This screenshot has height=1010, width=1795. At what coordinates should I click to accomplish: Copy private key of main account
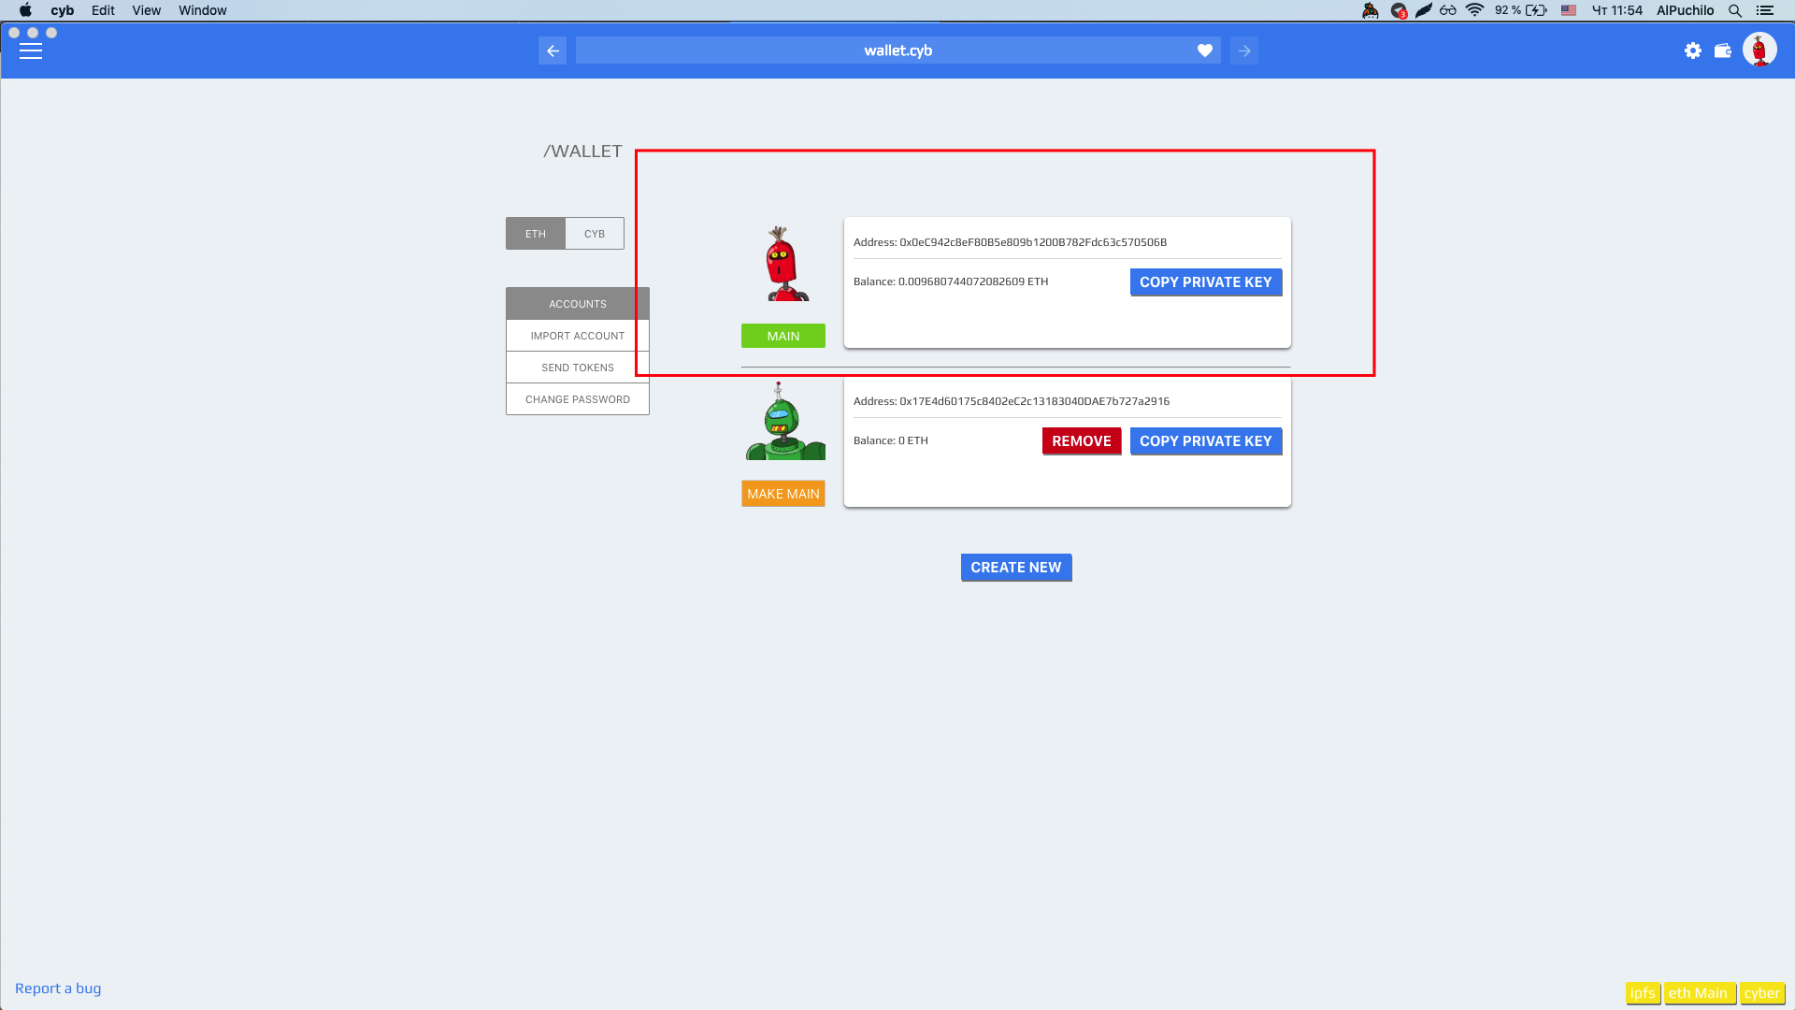pos(1205,282)
